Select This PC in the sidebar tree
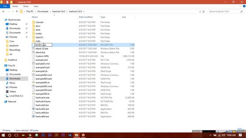 coord(12,66)
